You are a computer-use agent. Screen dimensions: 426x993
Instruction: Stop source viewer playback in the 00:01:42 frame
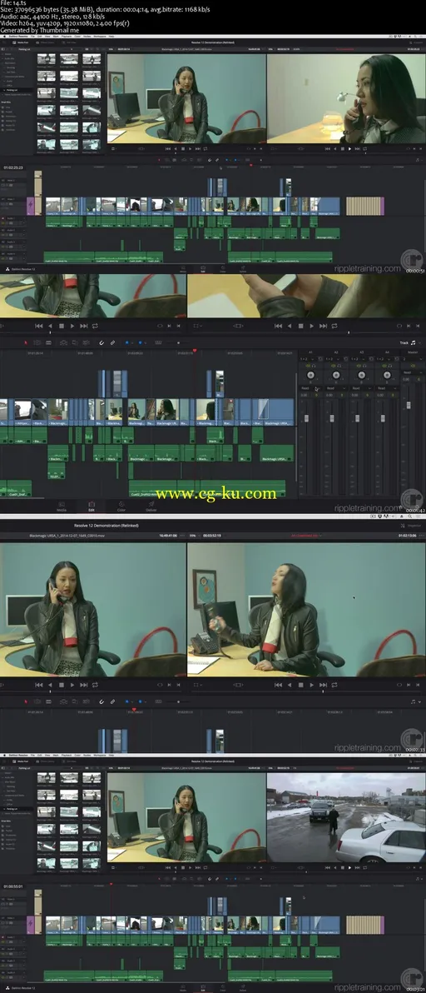click(x=62, y=326)
